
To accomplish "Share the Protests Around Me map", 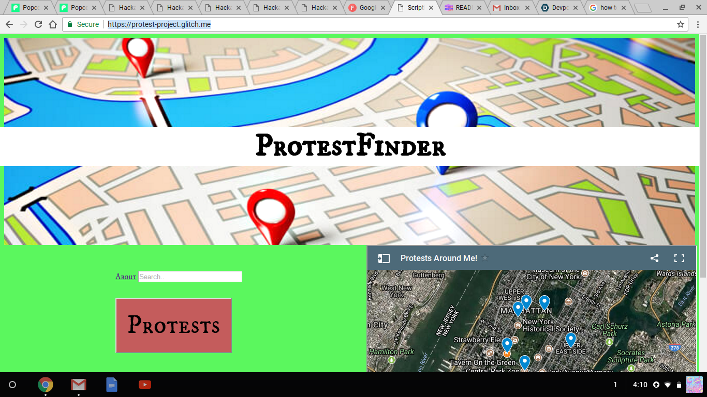I will pyautogui.click(x=654, y=258).
